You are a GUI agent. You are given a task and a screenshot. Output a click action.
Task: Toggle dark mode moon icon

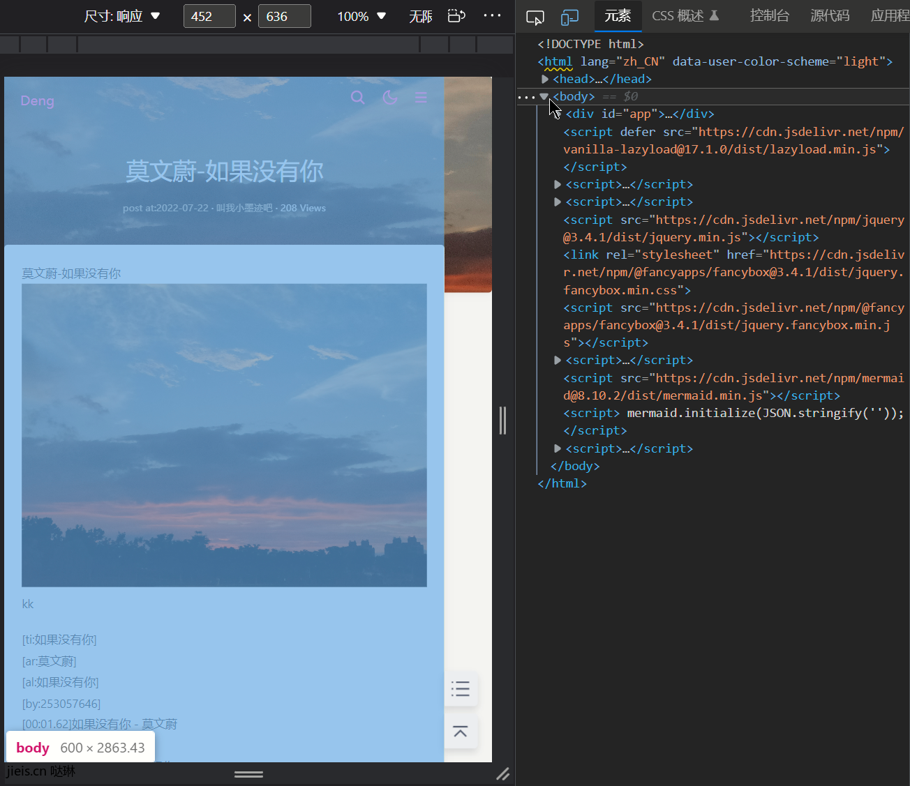click(390, 98)
